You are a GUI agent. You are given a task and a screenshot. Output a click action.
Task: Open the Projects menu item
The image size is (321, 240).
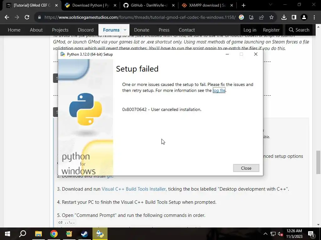60,30
